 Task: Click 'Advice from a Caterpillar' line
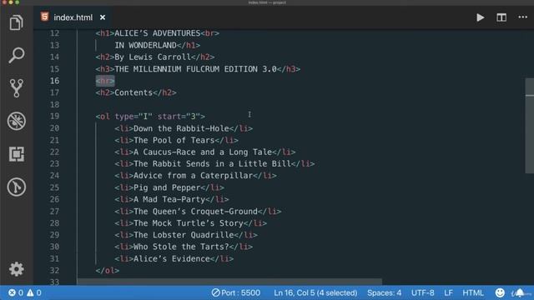193,176
